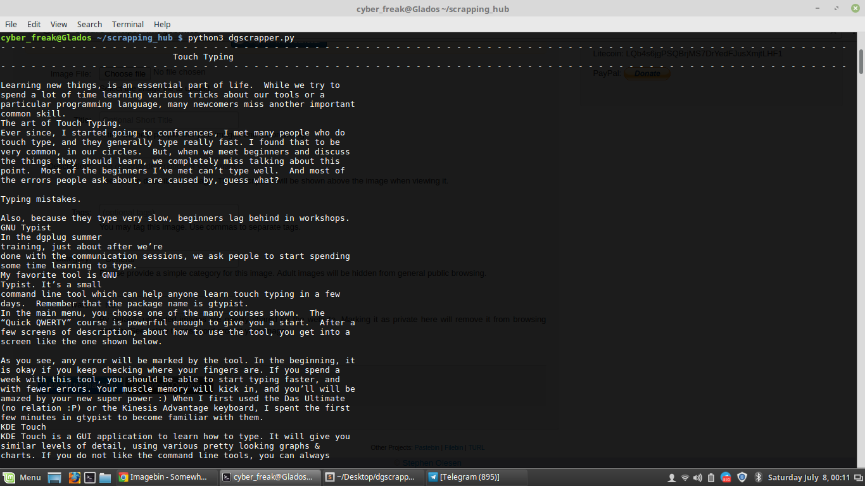This screenshot has width=865, height=486.
Task: Click the Show Desktop icon in panel
Action: click(54, 477)
